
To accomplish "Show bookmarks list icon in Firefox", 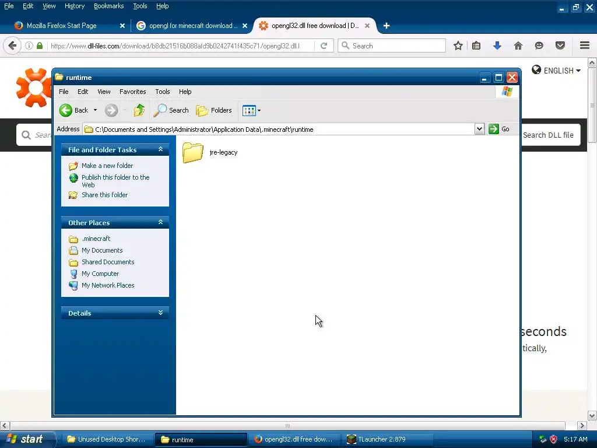I will 476,46.
